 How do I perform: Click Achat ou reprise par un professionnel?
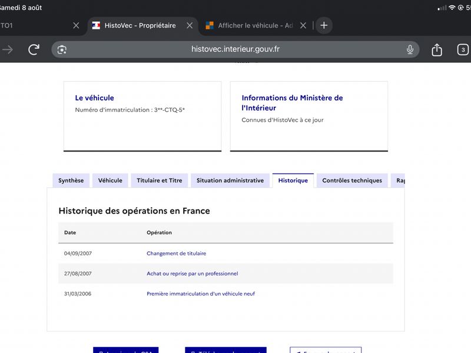tap(193, 274)
